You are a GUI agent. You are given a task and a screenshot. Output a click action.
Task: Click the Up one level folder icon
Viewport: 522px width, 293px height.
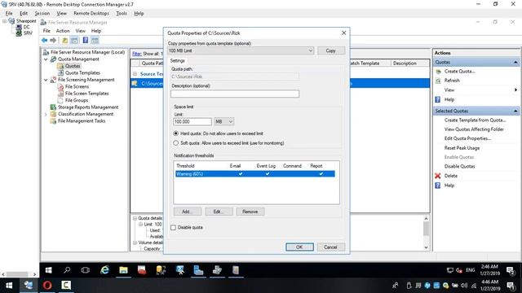coord(65,41)
